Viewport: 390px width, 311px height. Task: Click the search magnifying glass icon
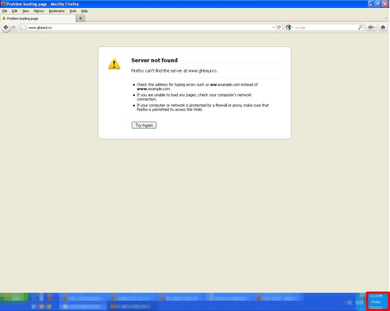(360, 27)
